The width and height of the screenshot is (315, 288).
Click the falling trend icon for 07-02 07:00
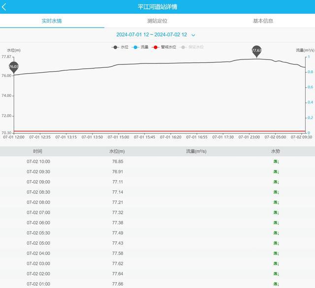click(276, 213)
